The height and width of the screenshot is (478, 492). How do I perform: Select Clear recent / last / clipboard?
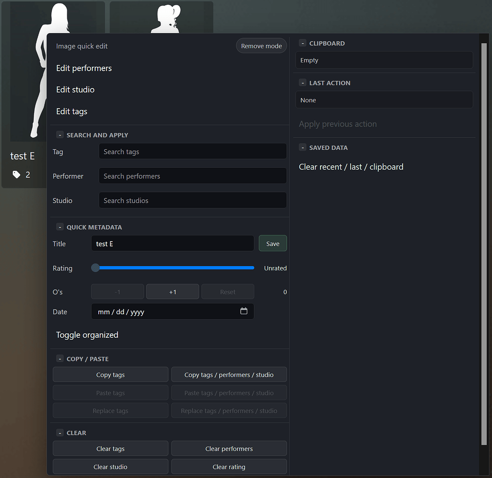351,167
